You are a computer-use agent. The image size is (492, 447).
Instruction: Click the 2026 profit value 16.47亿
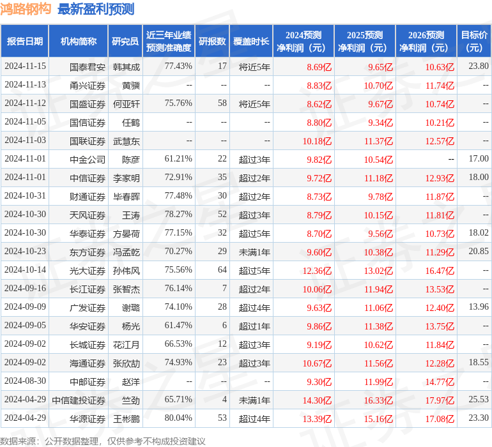point(440,271)
